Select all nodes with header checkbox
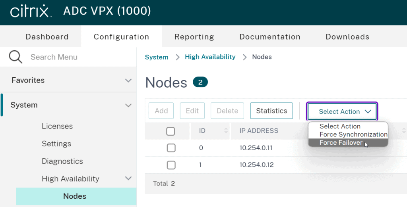Screen dimensions: 407x207 [171, 131]
